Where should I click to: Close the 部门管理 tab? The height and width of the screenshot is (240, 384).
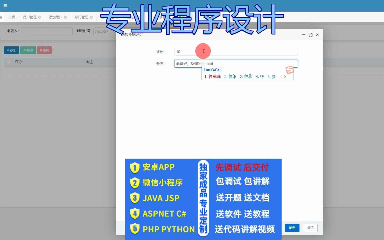coord(91,17)
